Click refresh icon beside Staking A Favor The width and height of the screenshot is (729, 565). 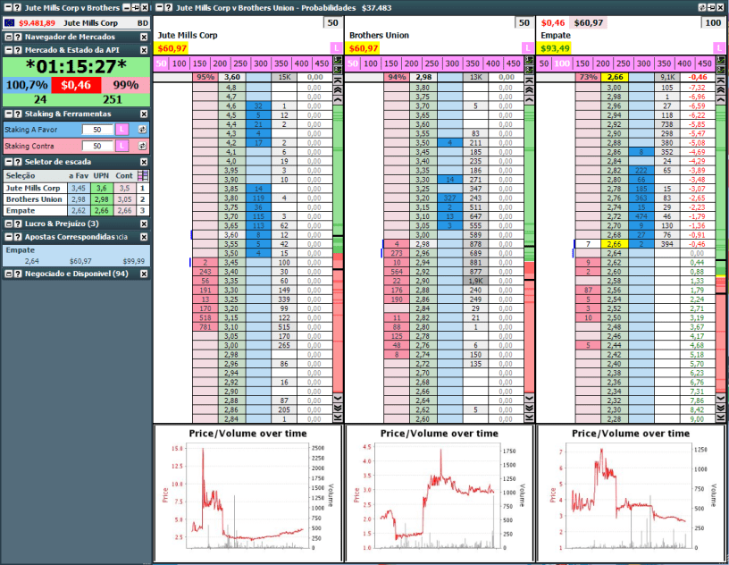click(142, 130)
